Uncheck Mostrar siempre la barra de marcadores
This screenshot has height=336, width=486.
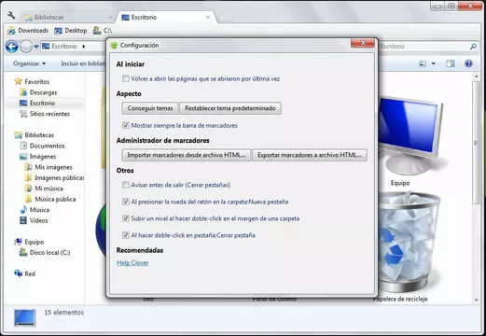126,125
